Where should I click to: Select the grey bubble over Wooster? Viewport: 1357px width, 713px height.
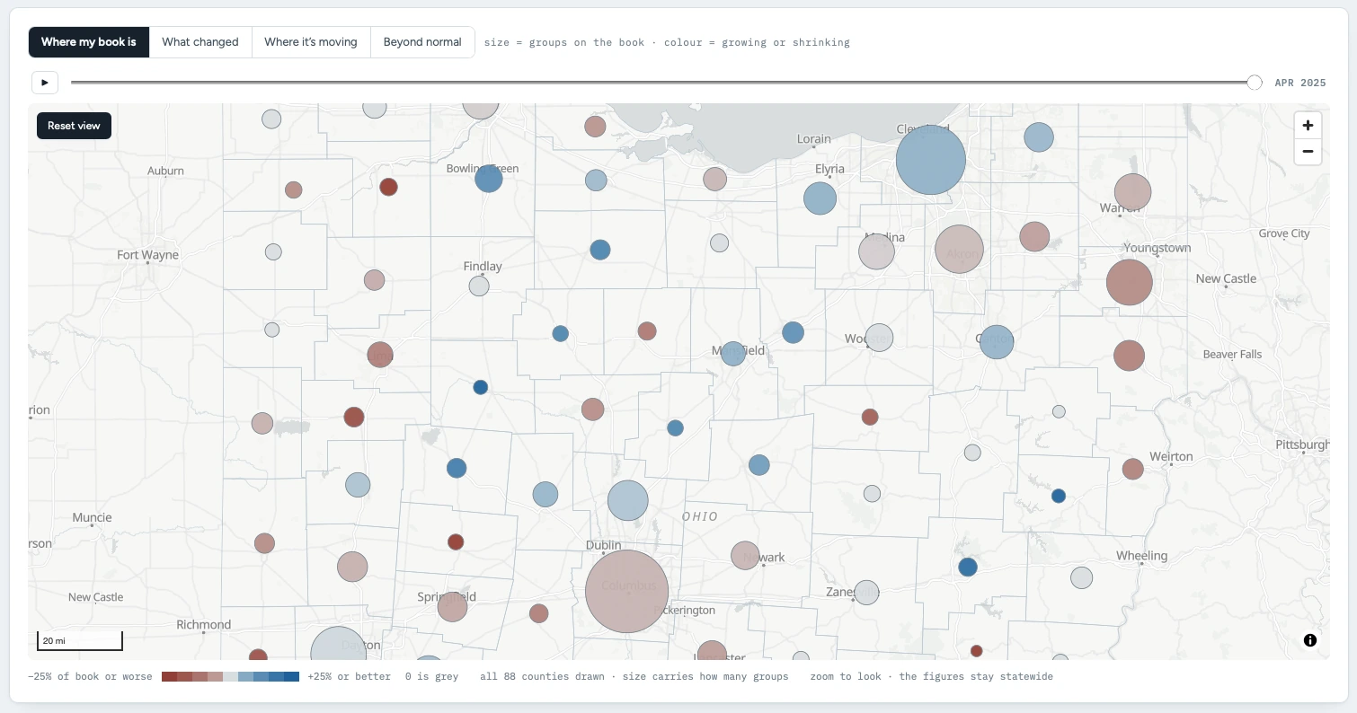coord(879,338)
